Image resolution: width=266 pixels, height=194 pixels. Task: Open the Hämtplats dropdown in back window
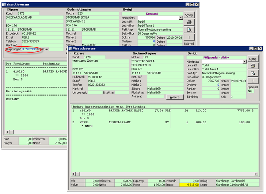tap(180, 18)
